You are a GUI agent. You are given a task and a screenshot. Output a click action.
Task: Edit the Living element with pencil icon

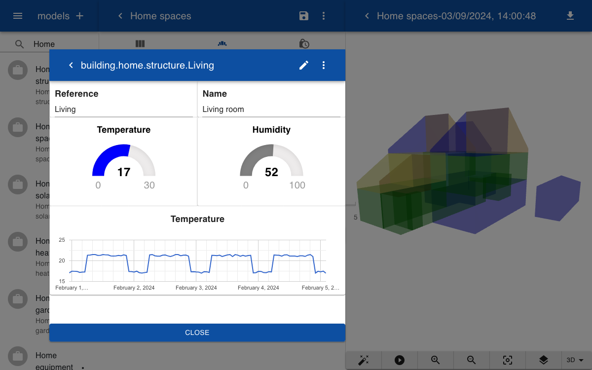point(304,65)
